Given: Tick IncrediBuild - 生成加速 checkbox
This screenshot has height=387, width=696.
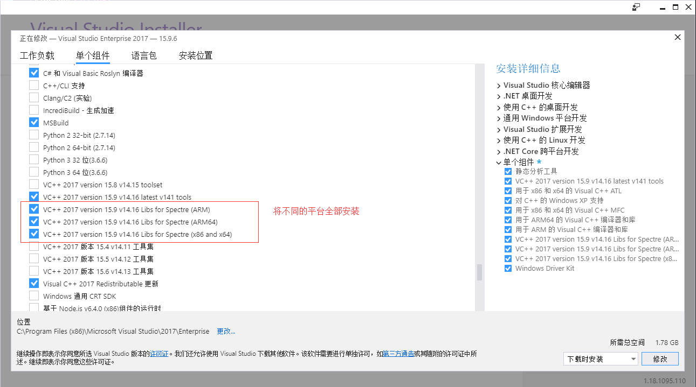Looking at the screenshot, I should tap(34, 110).
